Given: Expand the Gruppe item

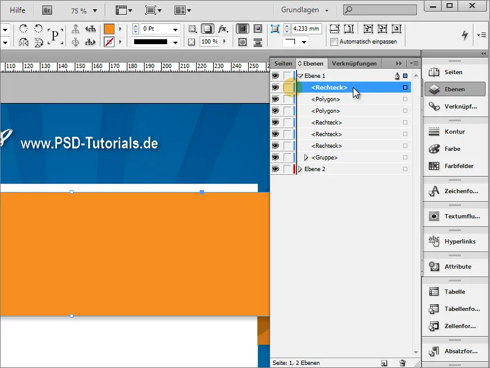Looking at the screenshot, I should pos(306,158).
